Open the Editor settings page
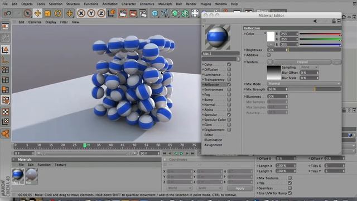Viewport: 357px width, 201px height. [x=209, y=135]
